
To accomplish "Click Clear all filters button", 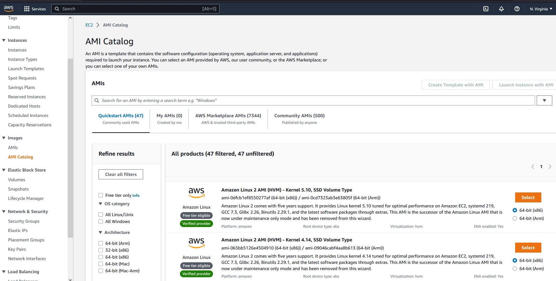I will [x=121, y=174].
